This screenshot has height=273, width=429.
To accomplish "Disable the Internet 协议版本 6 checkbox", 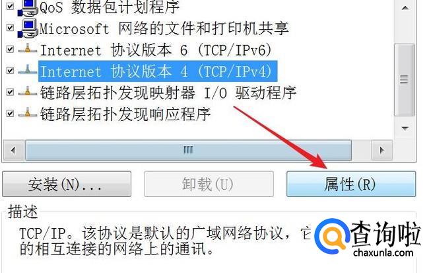I will pyautogui.click(x=10, y=49).
